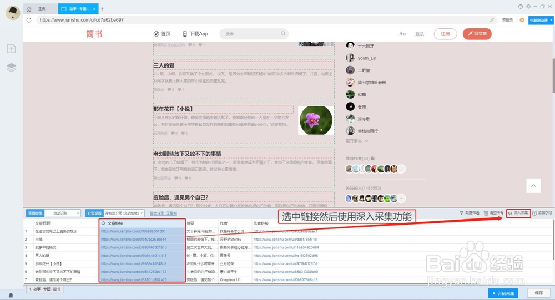Image resolution: width=555 pixels, height=300 pixels.
Task: Click the 简书茶馆叶老板 author avatar
Action: coord(350,82)
